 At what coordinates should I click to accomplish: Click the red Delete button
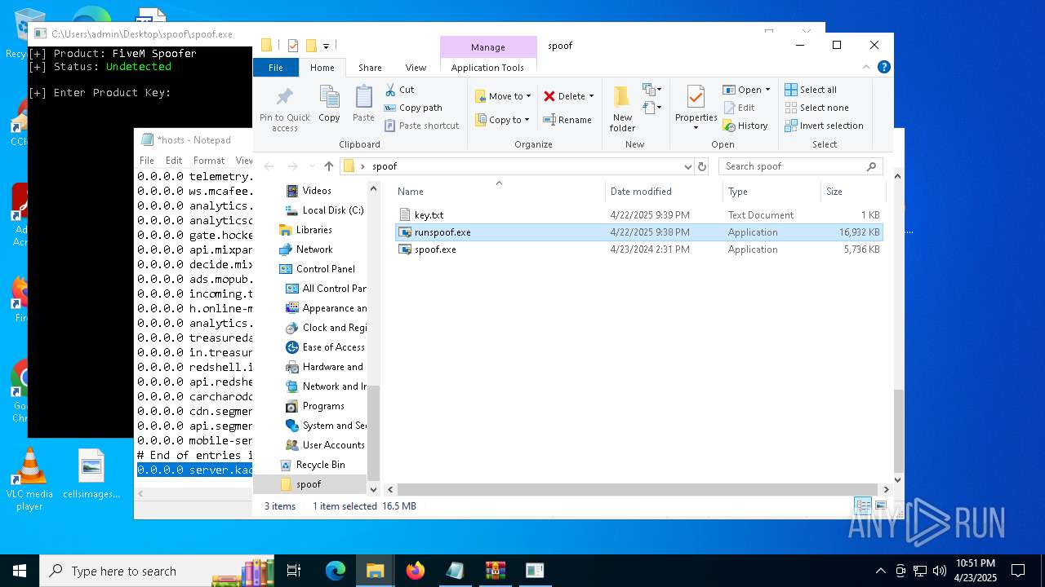pyautogui.click(x=564, y=96)
